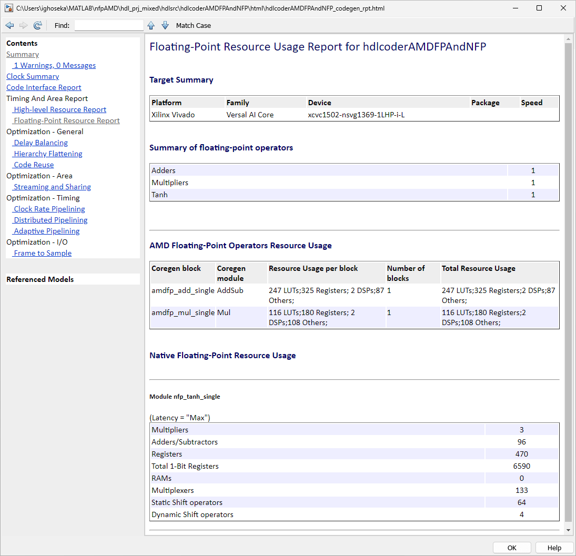Click the forward navigation arrow icon
576x556 pixels.
point(23,25)
